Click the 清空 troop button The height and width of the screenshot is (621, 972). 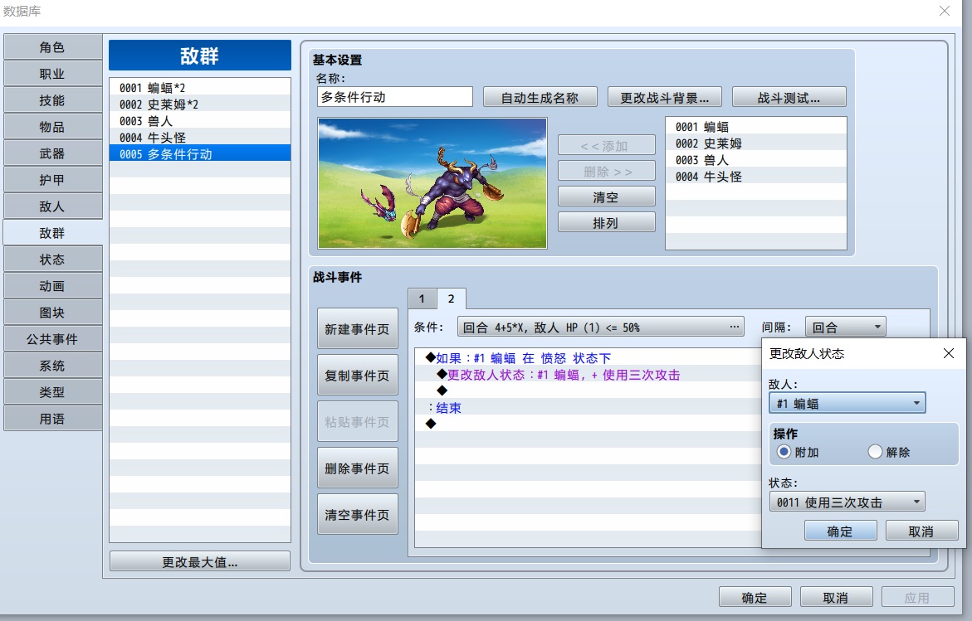tap(606, 196)
